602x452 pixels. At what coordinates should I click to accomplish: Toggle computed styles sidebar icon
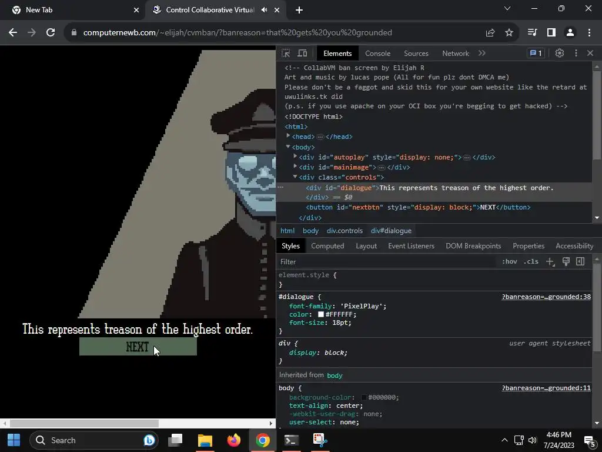[580, 262]
